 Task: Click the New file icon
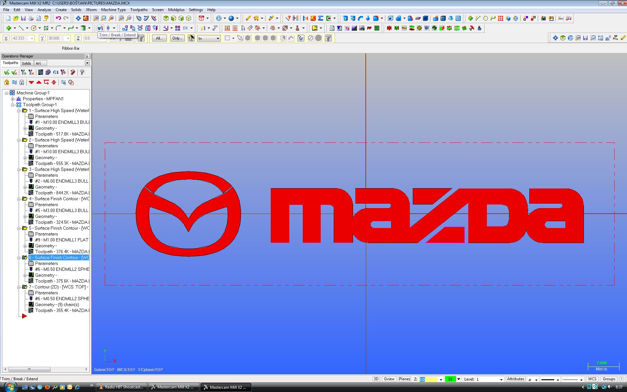pyautogui.click(x=8, y=18)
